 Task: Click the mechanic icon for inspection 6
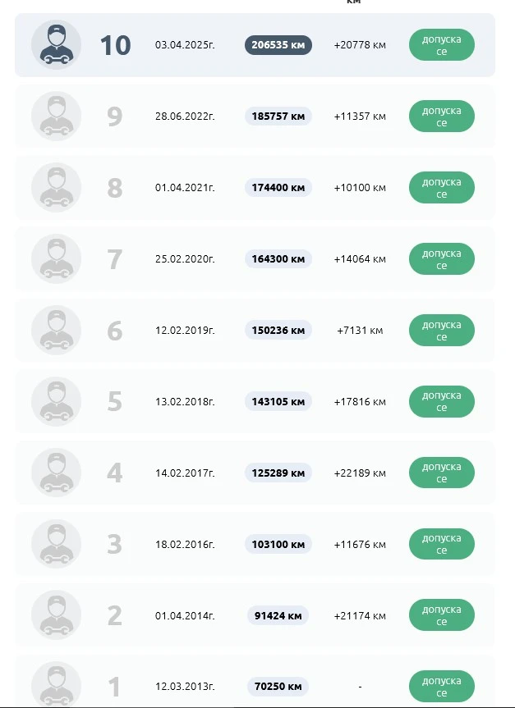[56, 331]
